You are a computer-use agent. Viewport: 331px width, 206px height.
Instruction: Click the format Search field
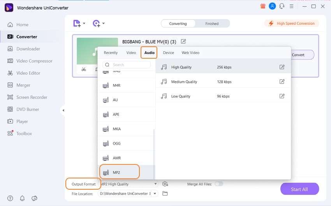127,65
